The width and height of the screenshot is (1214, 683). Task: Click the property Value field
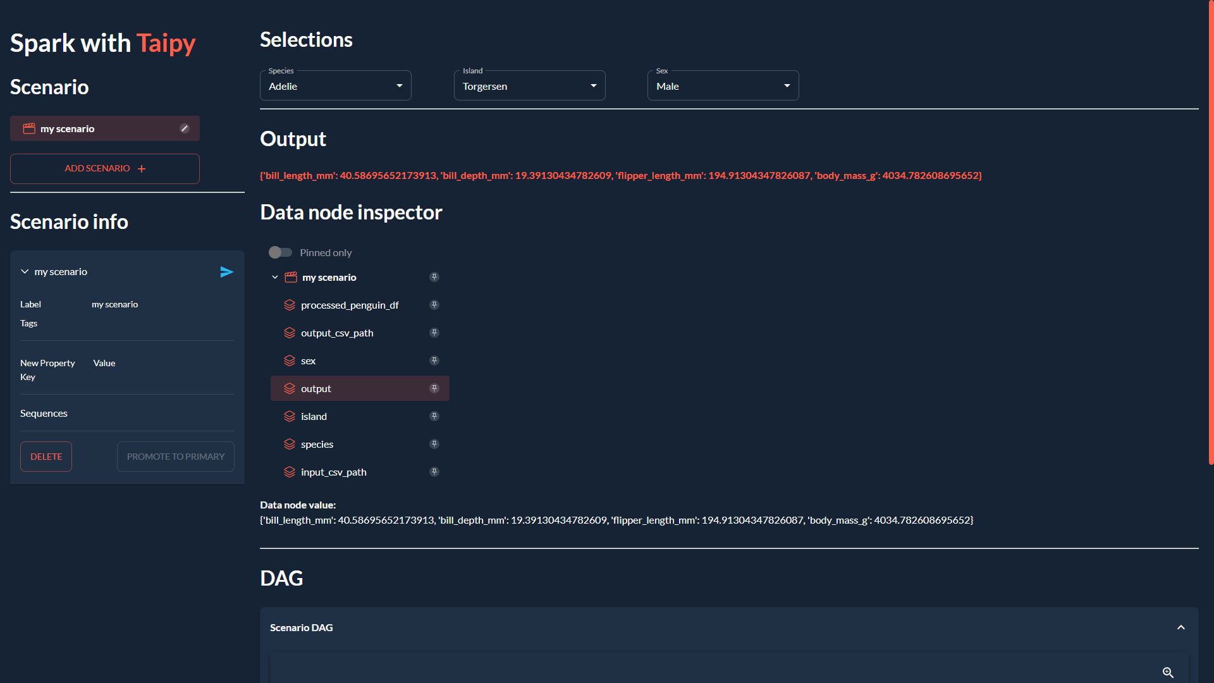point(104,363)
